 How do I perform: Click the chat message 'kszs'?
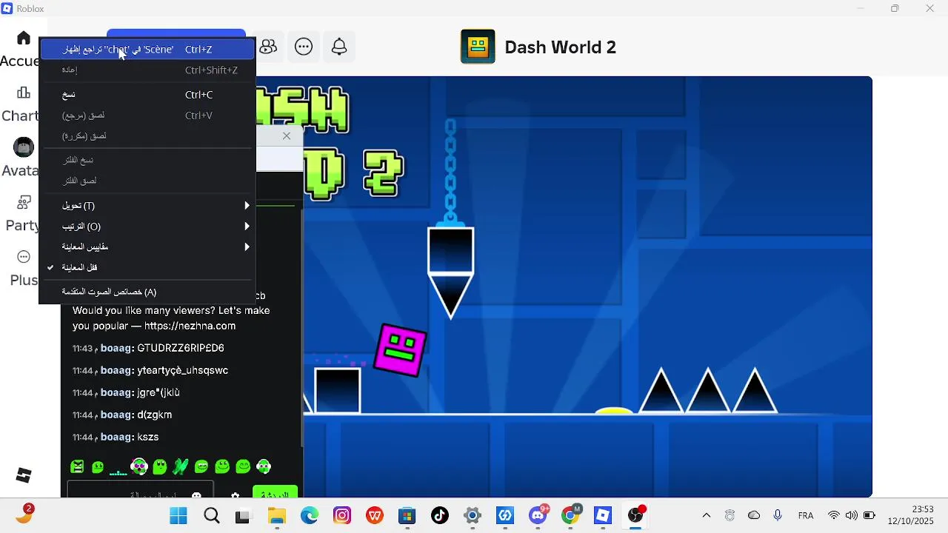[148, 437]
